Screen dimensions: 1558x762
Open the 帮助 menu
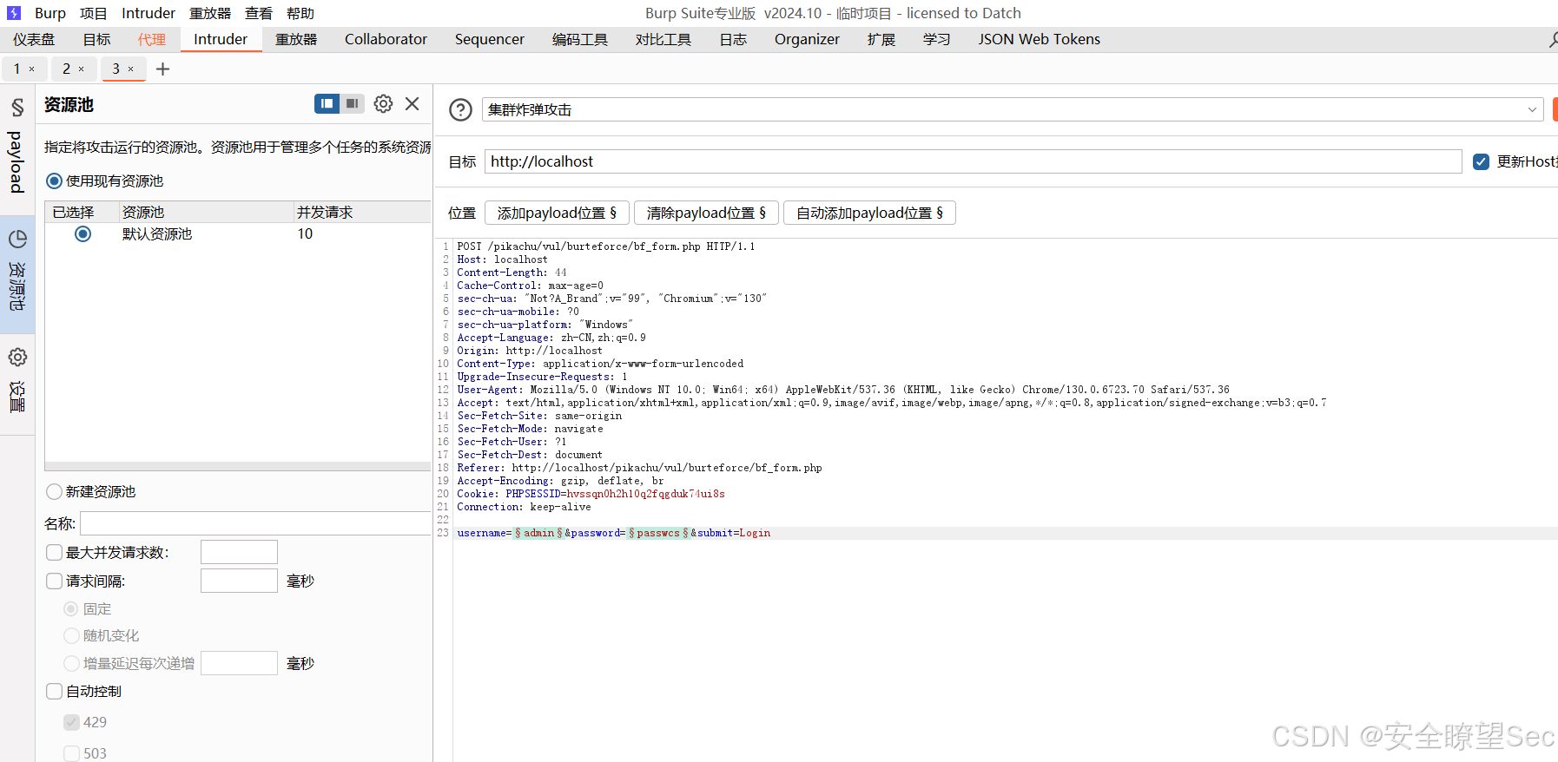(300, 13)
